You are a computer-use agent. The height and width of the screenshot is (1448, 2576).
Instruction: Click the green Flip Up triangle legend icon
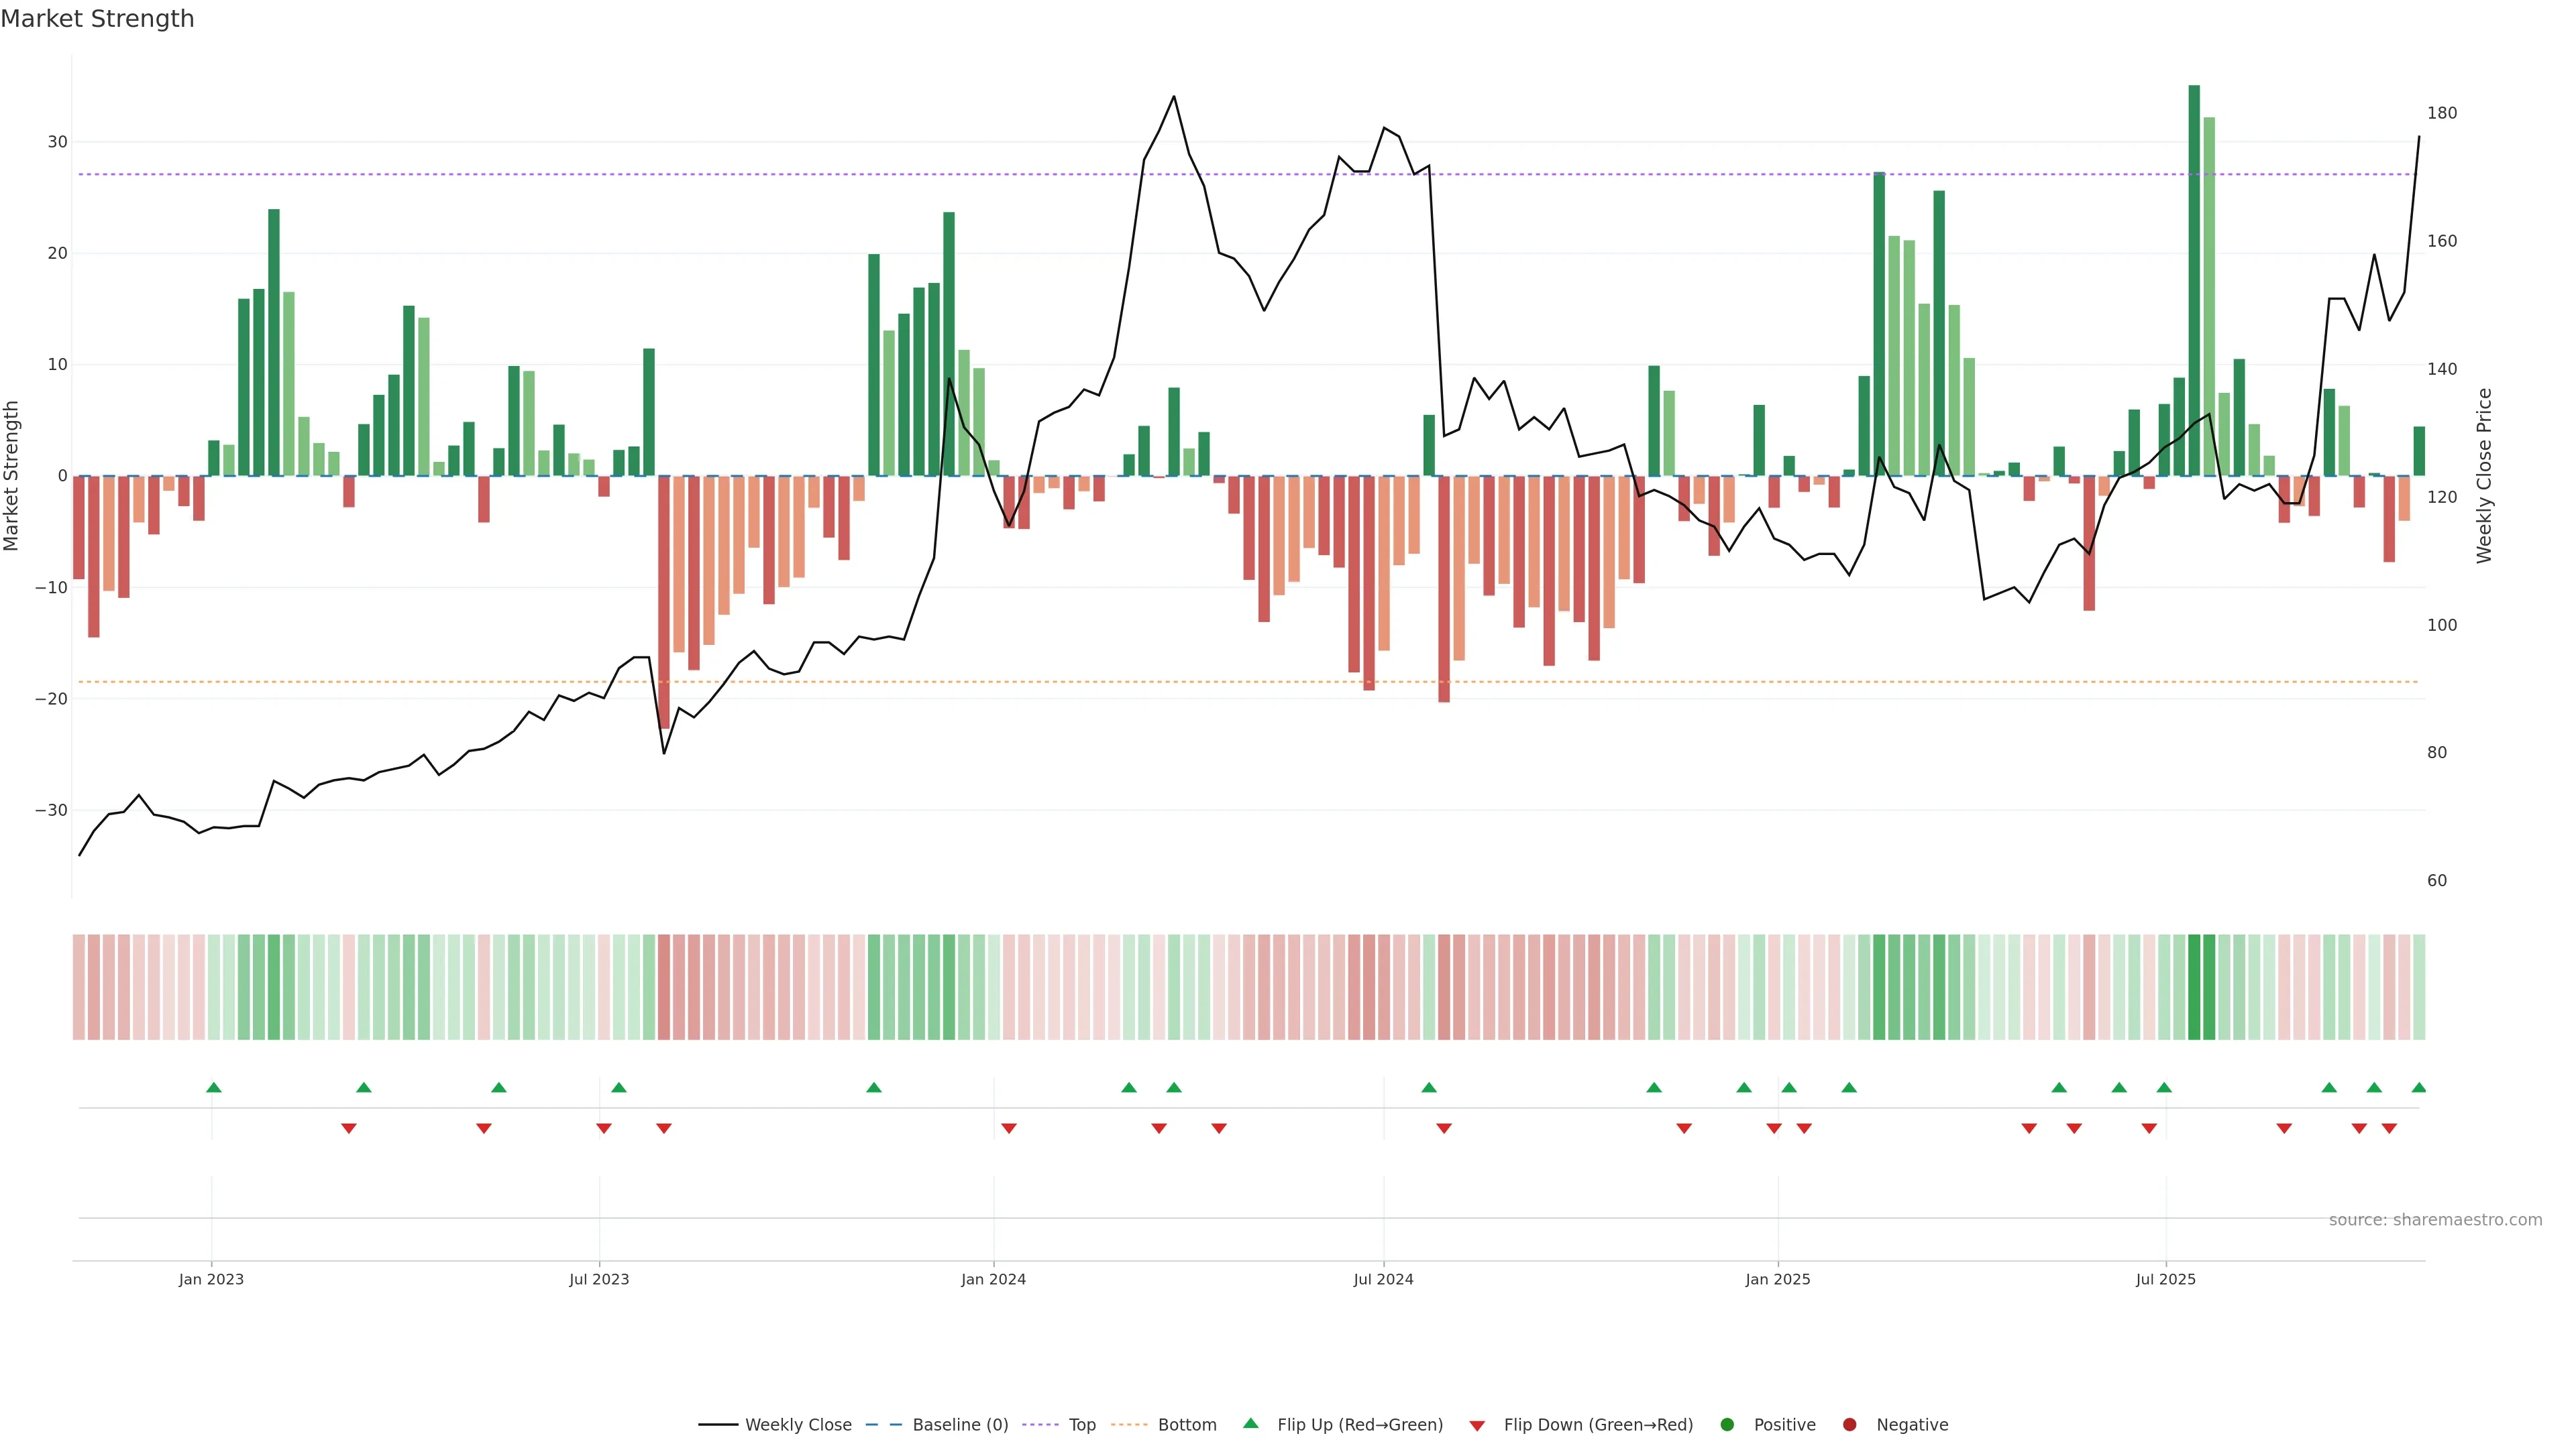(x=1250, y=1423)
